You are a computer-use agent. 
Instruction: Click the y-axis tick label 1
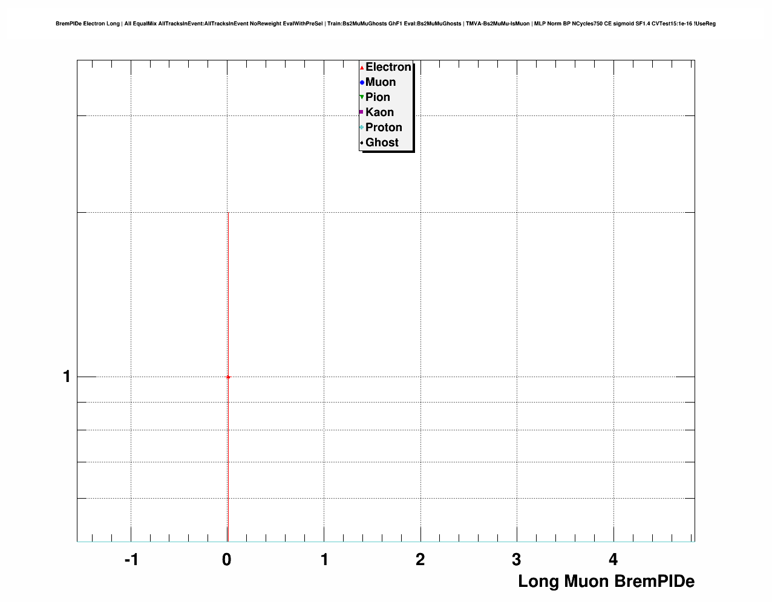point(67,377)
